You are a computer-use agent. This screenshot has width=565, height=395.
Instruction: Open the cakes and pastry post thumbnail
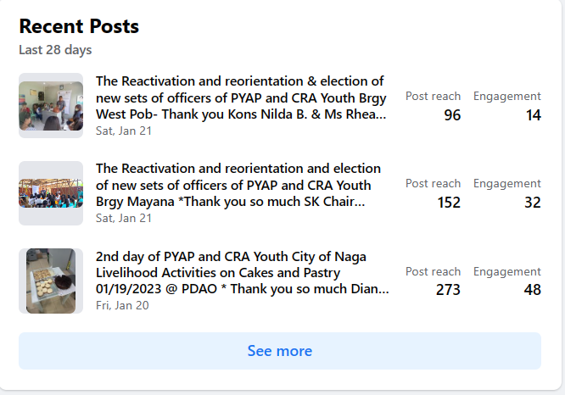pyautogui.click(x=51, y=281)
